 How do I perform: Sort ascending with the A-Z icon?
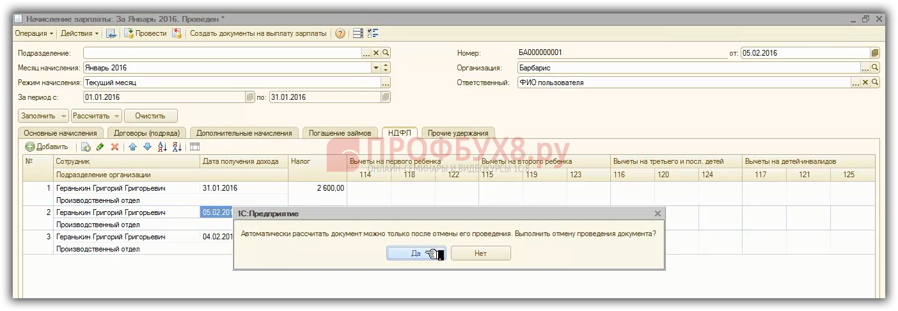coord(162,147)
